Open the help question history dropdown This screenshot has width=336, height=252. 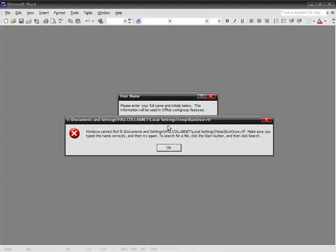[x=327, y=13]
